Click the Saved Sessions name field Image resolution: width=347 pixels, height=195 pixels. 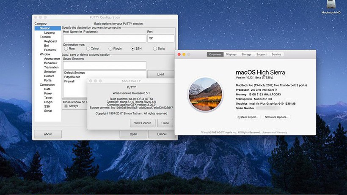pyautogui.click(x=105, y=65)
